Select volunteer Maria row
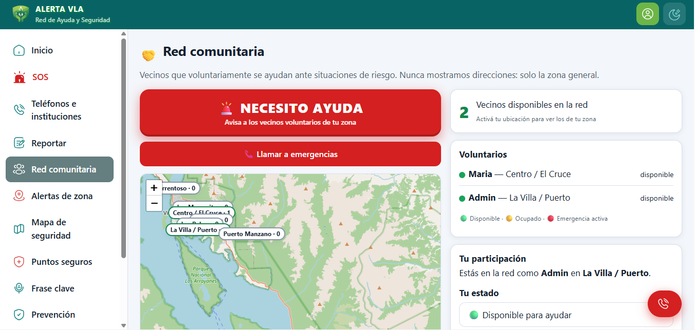 566,174
